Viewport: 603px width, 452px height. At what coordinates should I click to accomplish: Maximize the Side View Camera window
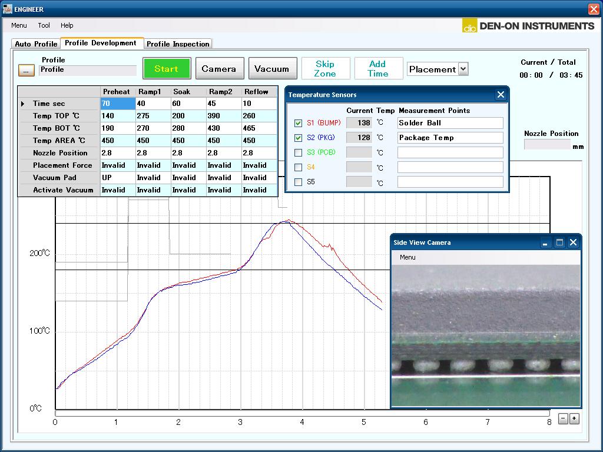(559, 242)
